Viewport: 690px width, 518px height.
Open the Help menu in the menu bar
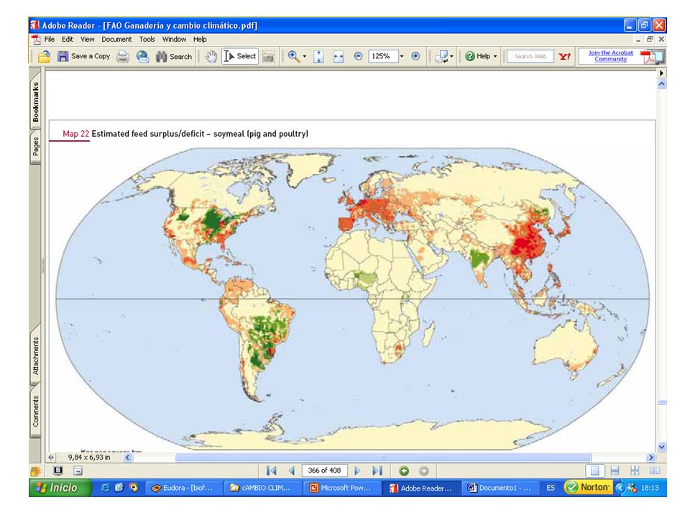click(200, 39)
